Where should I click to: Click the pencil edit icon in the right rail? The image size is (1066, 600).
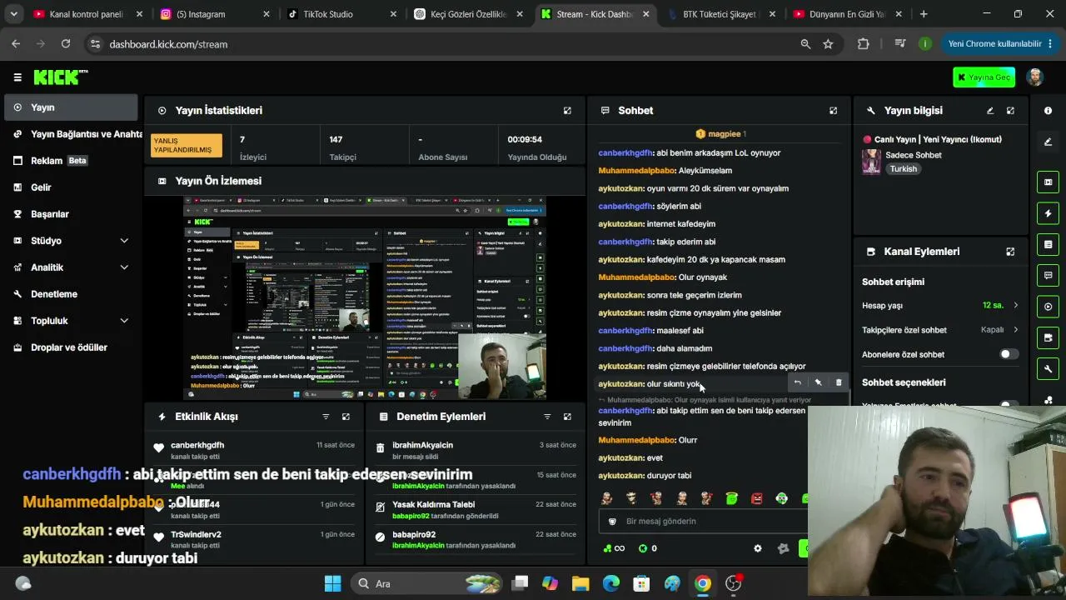[x=1048, y=142]
